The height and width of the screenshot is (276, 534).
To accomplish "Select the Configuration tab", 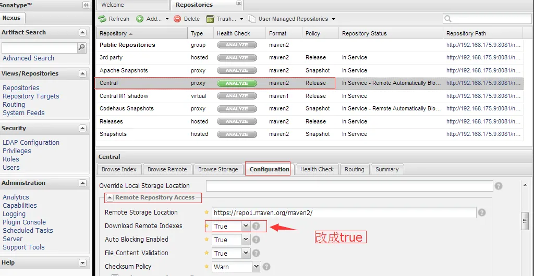I will pos(270,169).
